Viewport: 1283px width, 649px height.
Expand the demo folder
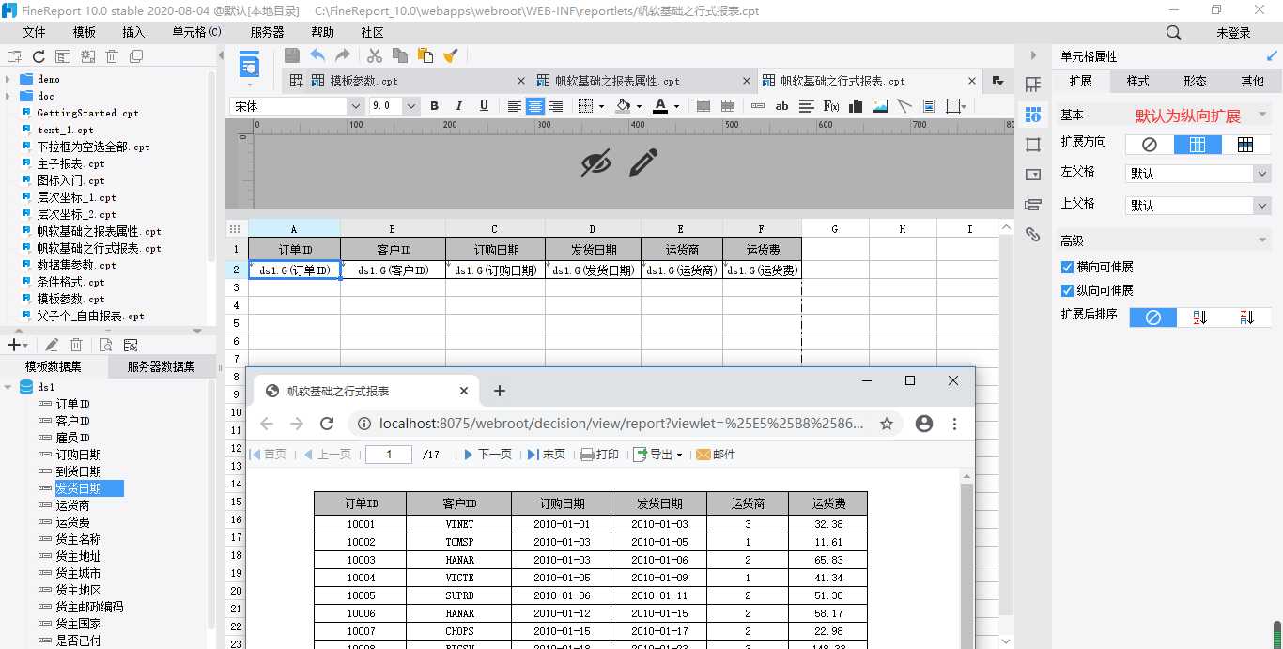point(8,79)
